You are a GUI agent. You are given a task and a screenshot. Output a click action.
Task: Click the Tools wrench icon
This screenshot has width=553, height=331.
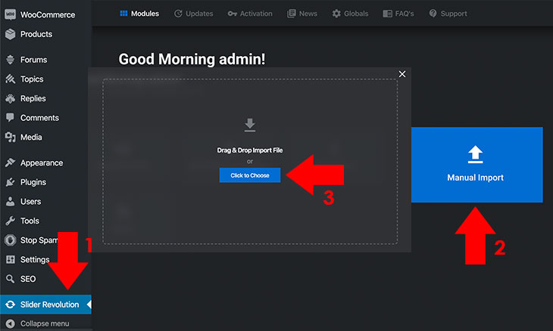11,221
